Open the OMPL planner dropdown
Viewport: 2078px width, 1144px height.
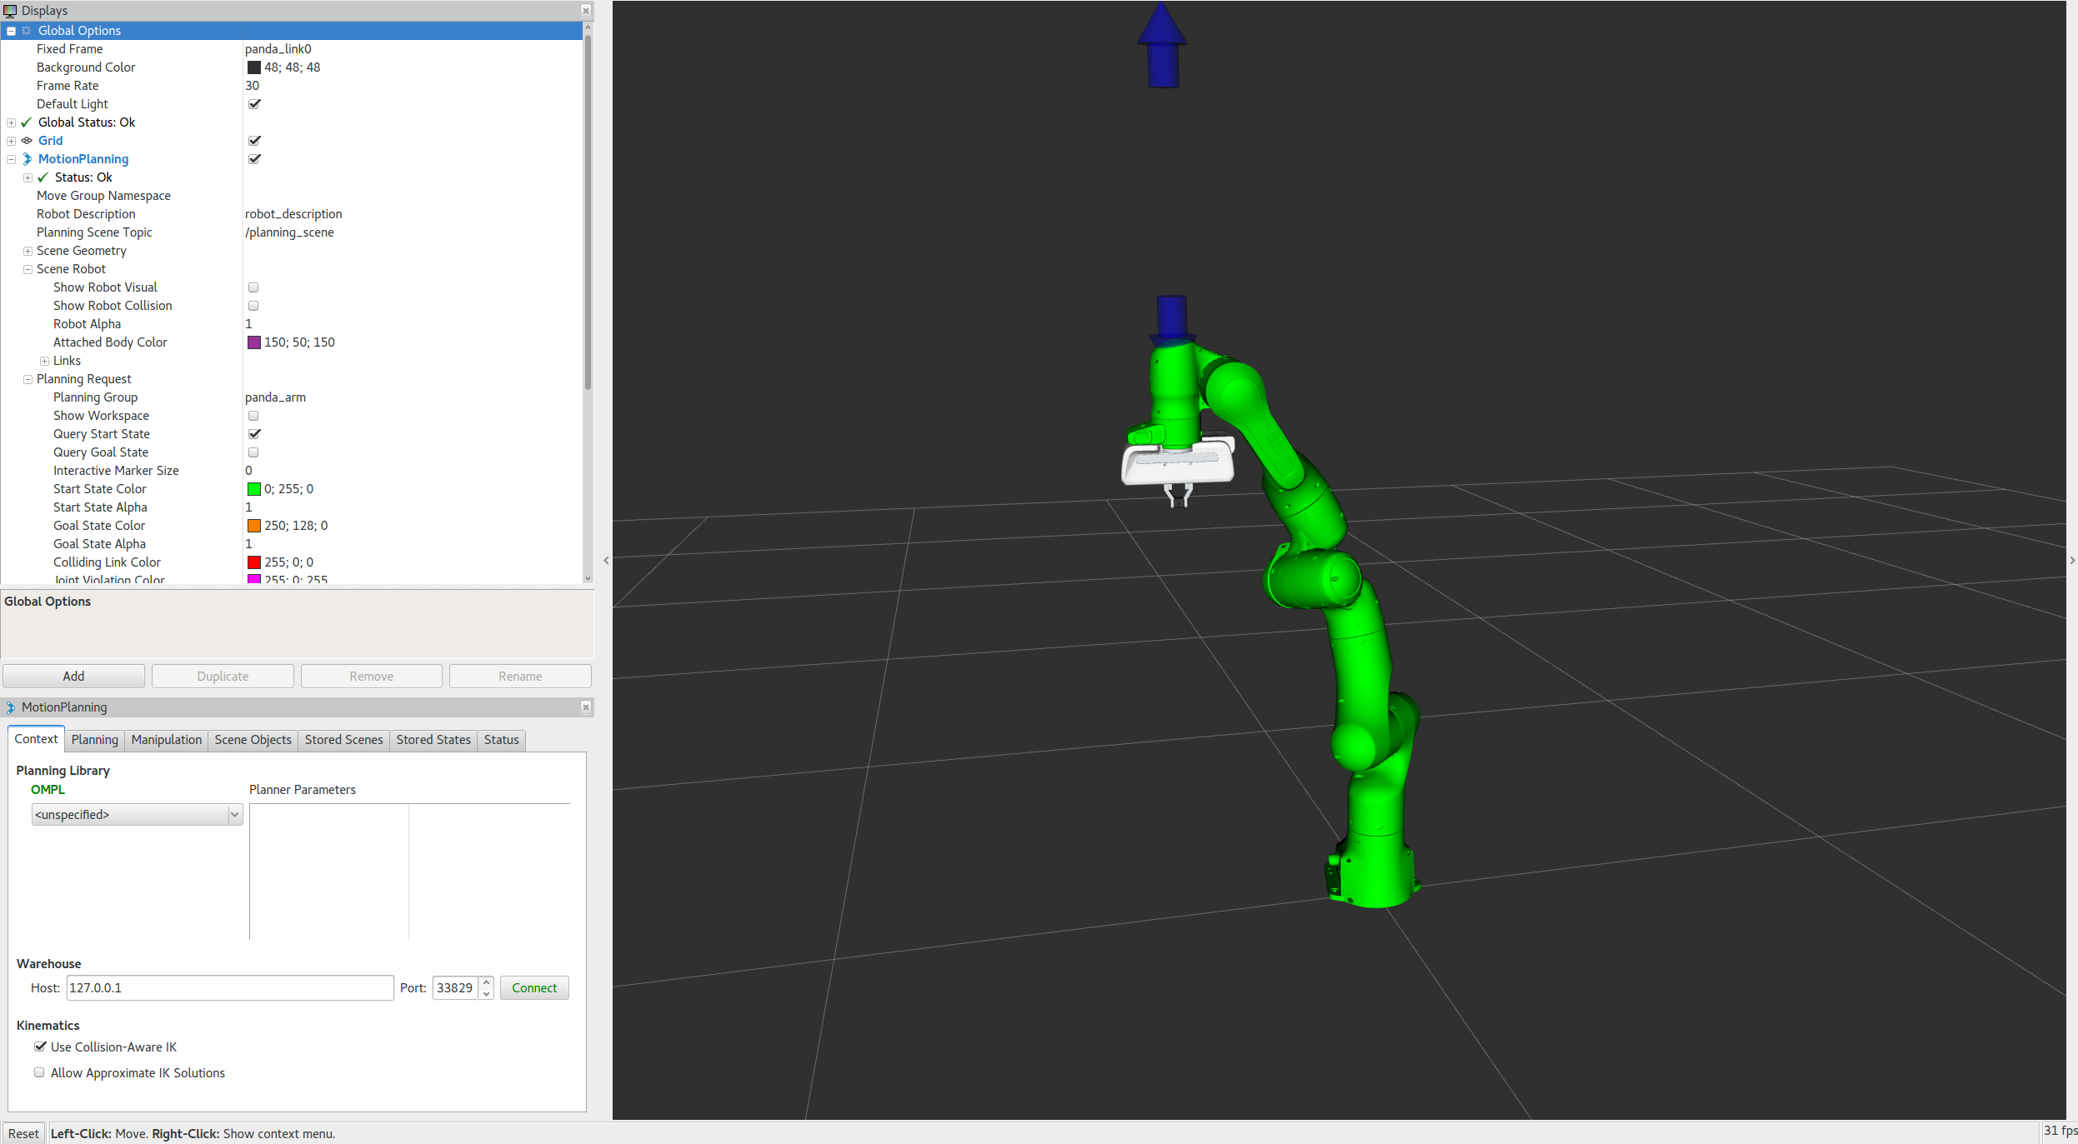click(137, 813)
